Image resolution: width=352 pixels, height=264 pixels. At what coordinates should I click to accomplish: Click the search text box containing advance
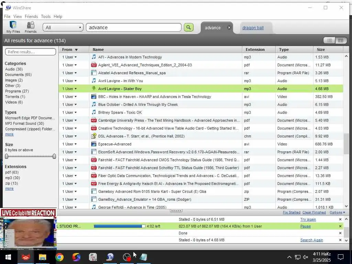134,27
